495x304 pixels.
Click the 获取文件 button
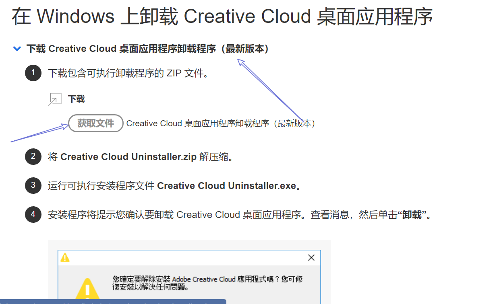tap(95, 123)
